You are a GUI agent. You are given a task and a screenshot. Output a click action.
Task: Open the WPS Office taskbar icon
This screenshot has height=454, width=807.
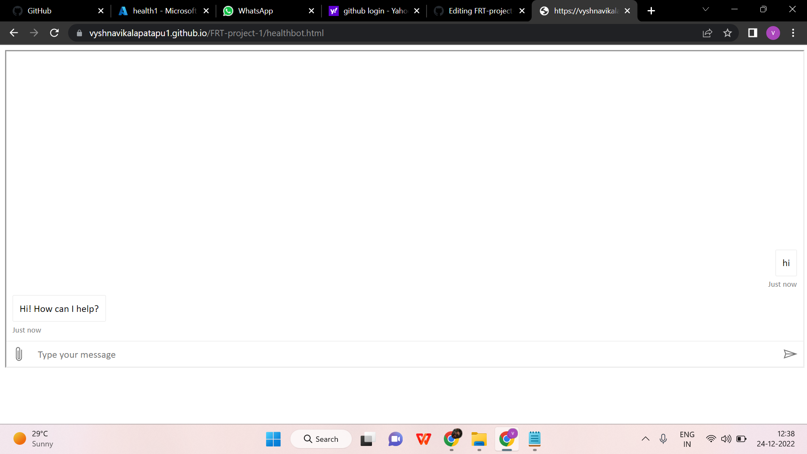423,439
